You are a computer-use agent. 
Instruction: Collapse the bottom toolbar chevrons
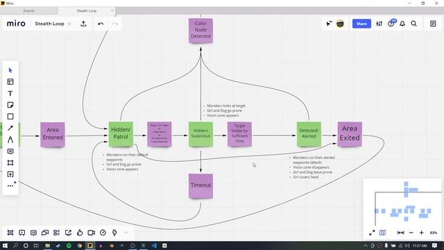pos(126,233)
